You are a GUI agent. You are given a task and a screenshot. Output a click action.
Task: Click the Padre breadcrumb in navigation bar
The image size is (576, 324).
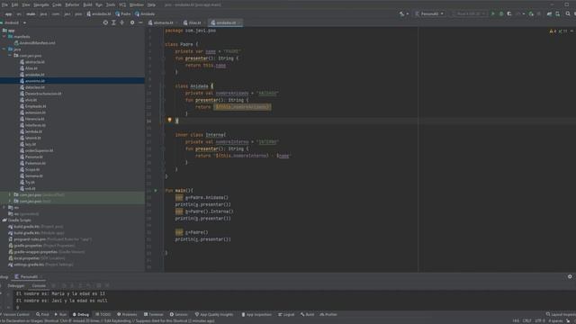(x=123, y=14)
